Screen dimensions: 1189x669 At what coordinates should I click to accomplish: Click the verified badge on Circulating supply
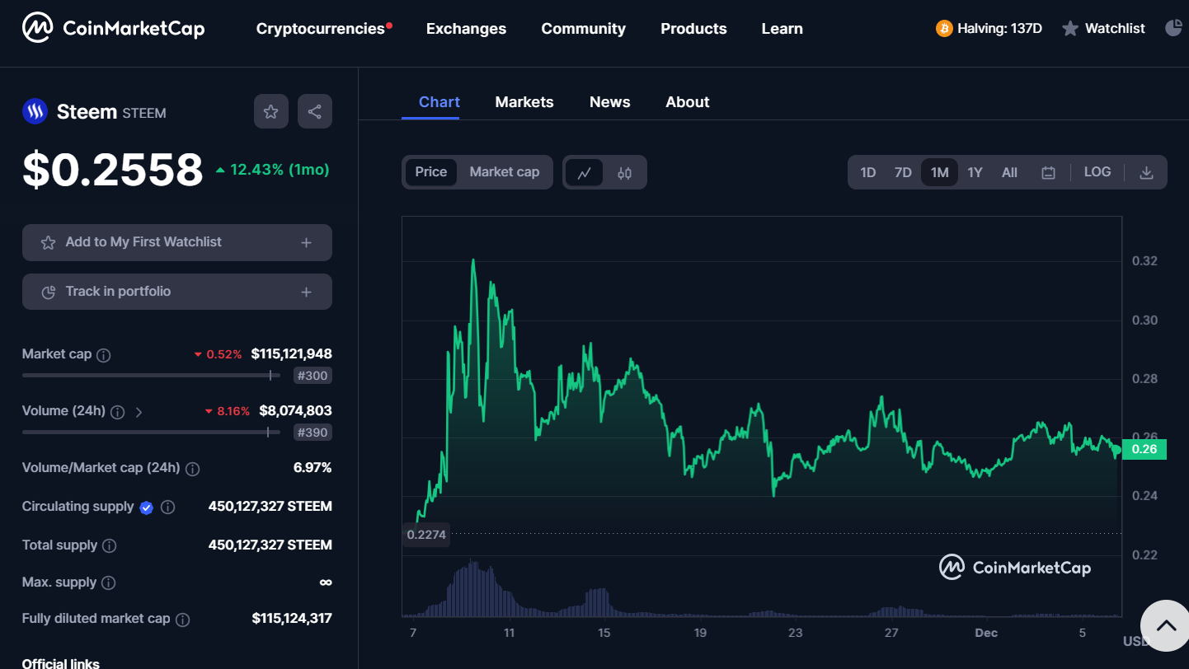click(x=146, y=508)
